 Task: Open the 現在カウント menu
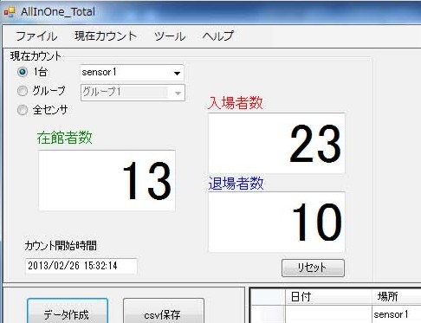pyautogui.click(x=106, y=36)
